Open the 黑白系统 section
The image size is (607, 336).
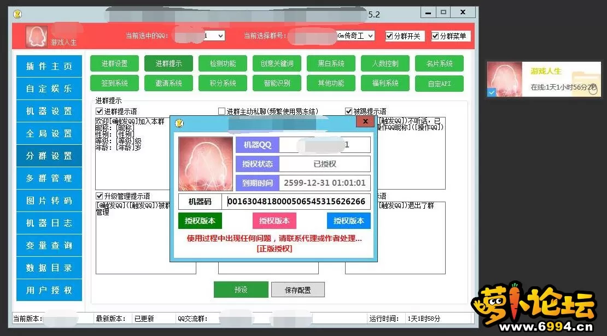(x=331, y=63)
